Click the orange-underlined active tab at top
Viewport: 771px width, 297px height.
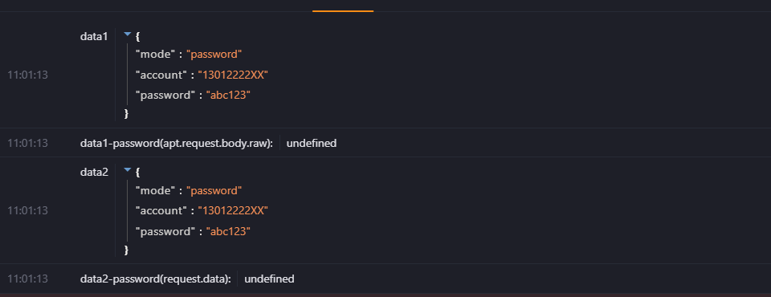pyautogui.click(x=343, y=7)
